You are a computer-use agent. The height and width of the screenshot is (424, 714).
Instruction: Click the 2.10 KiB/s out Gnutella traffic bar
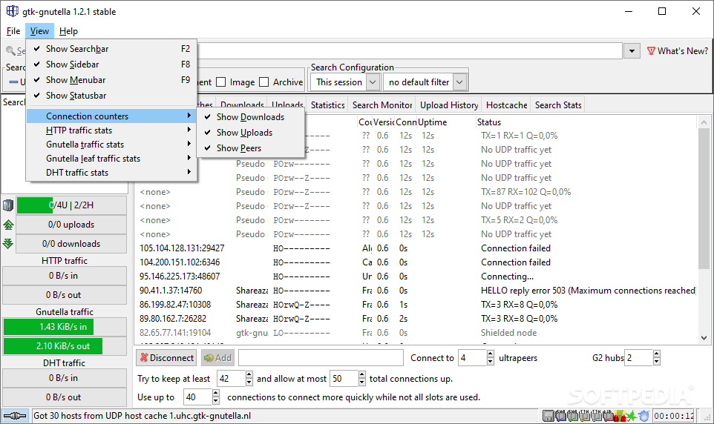(65, 345)
